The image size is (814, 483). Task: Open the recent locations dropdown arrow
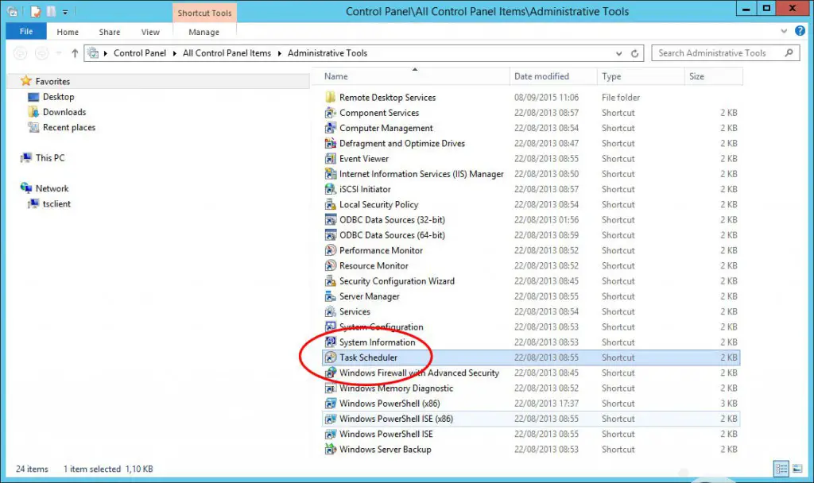pos(59,53)
